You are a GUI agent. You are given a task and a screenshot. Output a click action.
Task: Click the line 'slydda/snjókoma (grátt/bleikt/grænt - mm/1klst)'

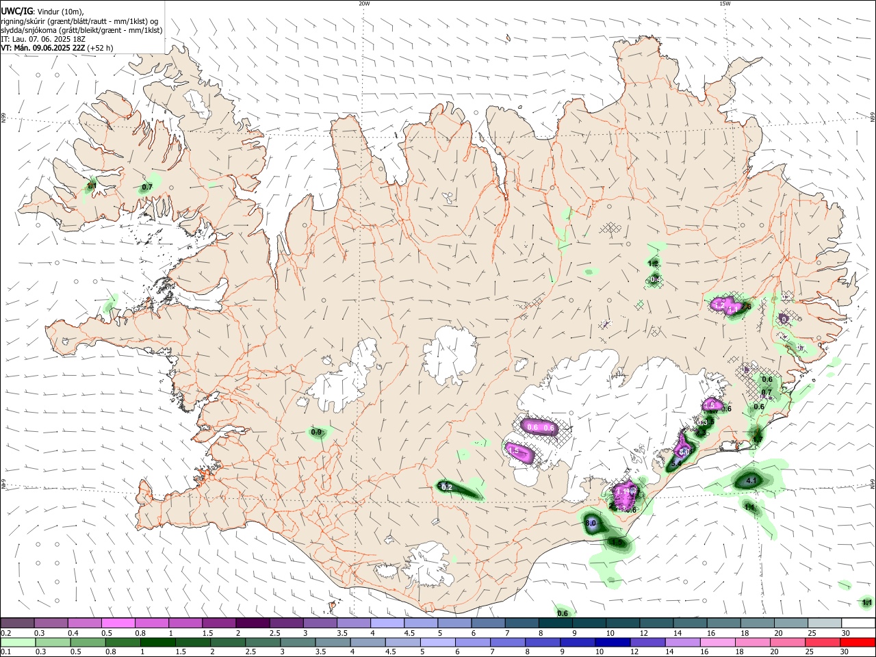(81, 30)
